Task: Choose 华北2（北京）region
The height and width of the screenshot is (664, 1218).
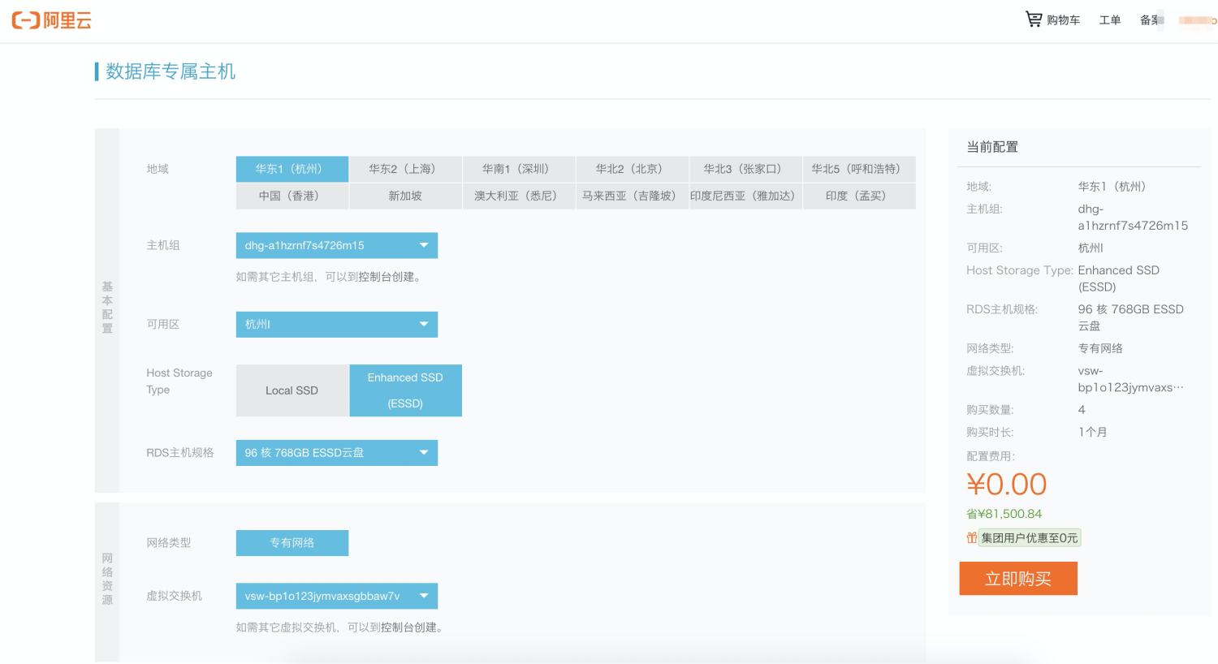Action: click(632, 169)
